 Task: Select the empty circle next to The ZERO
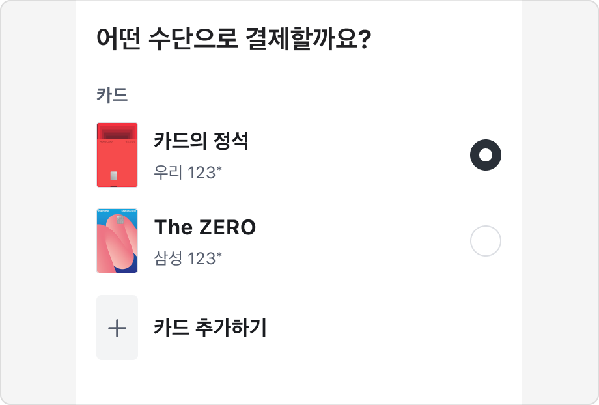tap(484, 240)
